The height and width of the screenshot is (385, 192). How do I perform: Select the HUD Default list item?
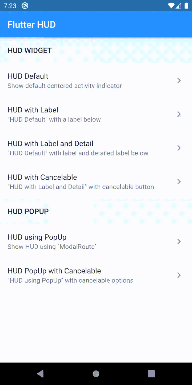pyautogui.click(x=80, y=80)
